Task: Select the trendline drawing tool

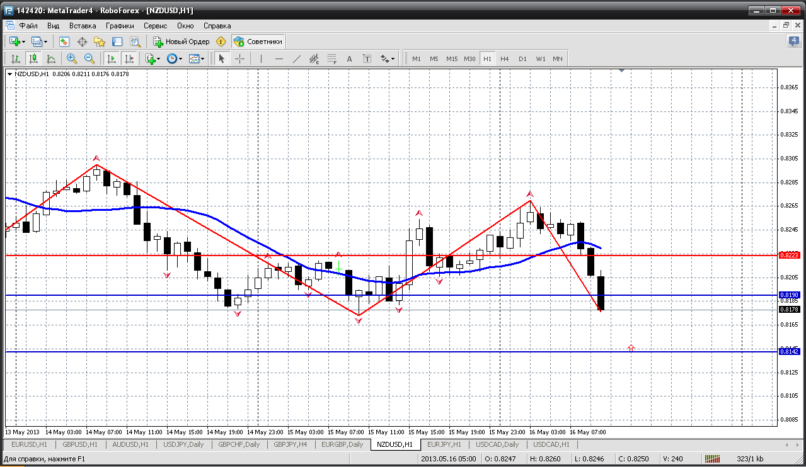Action: (x=297, y=59)
